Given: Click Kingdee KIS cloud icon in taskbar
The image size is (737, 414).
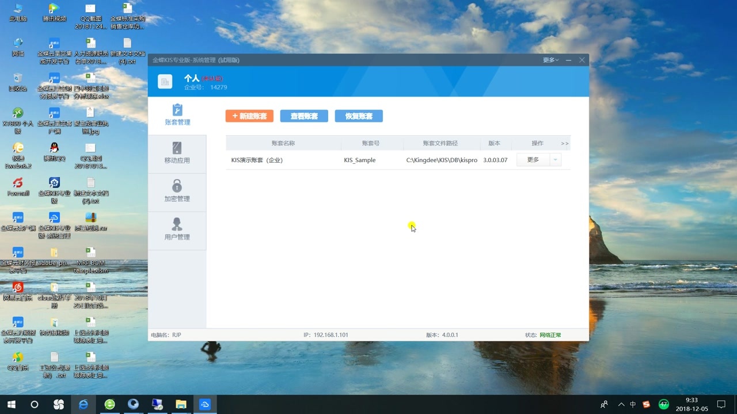Looking at the screenshot, I should [x=205, y=404].
